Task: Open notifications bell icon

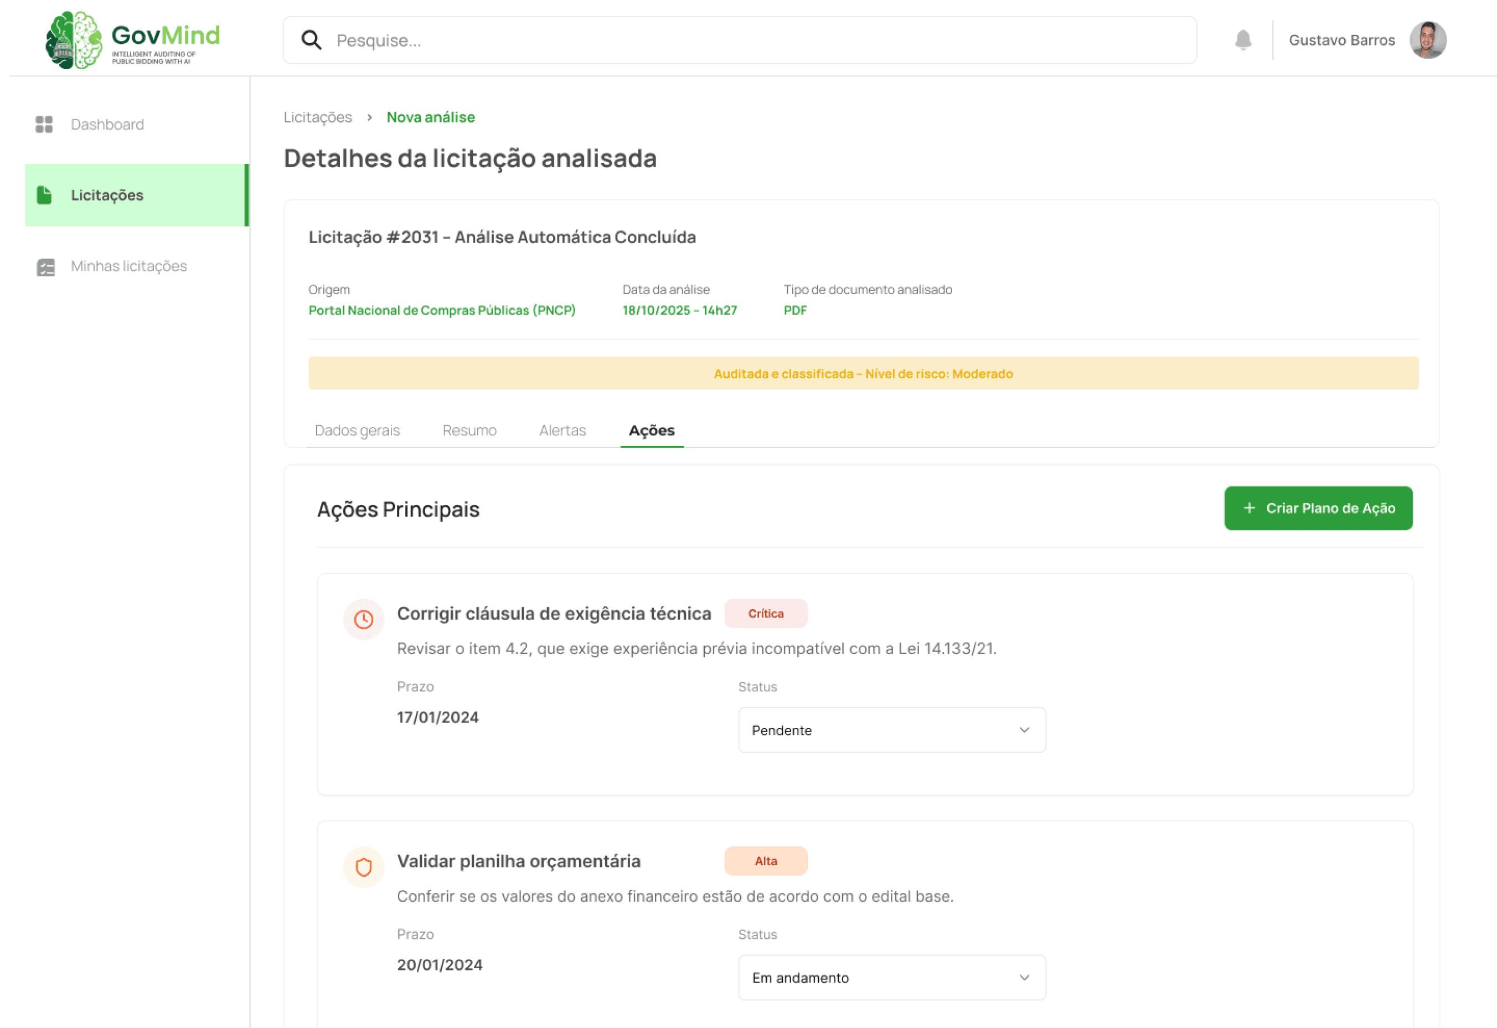Action: (1242, 40)
